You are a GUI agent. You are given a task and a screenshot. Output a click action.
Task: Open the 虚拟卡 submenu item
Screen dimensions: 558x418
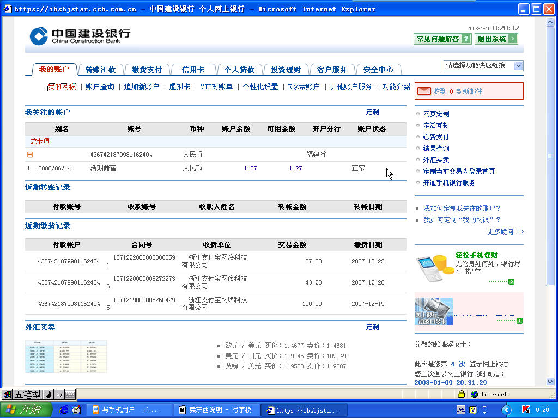(180, 87)
